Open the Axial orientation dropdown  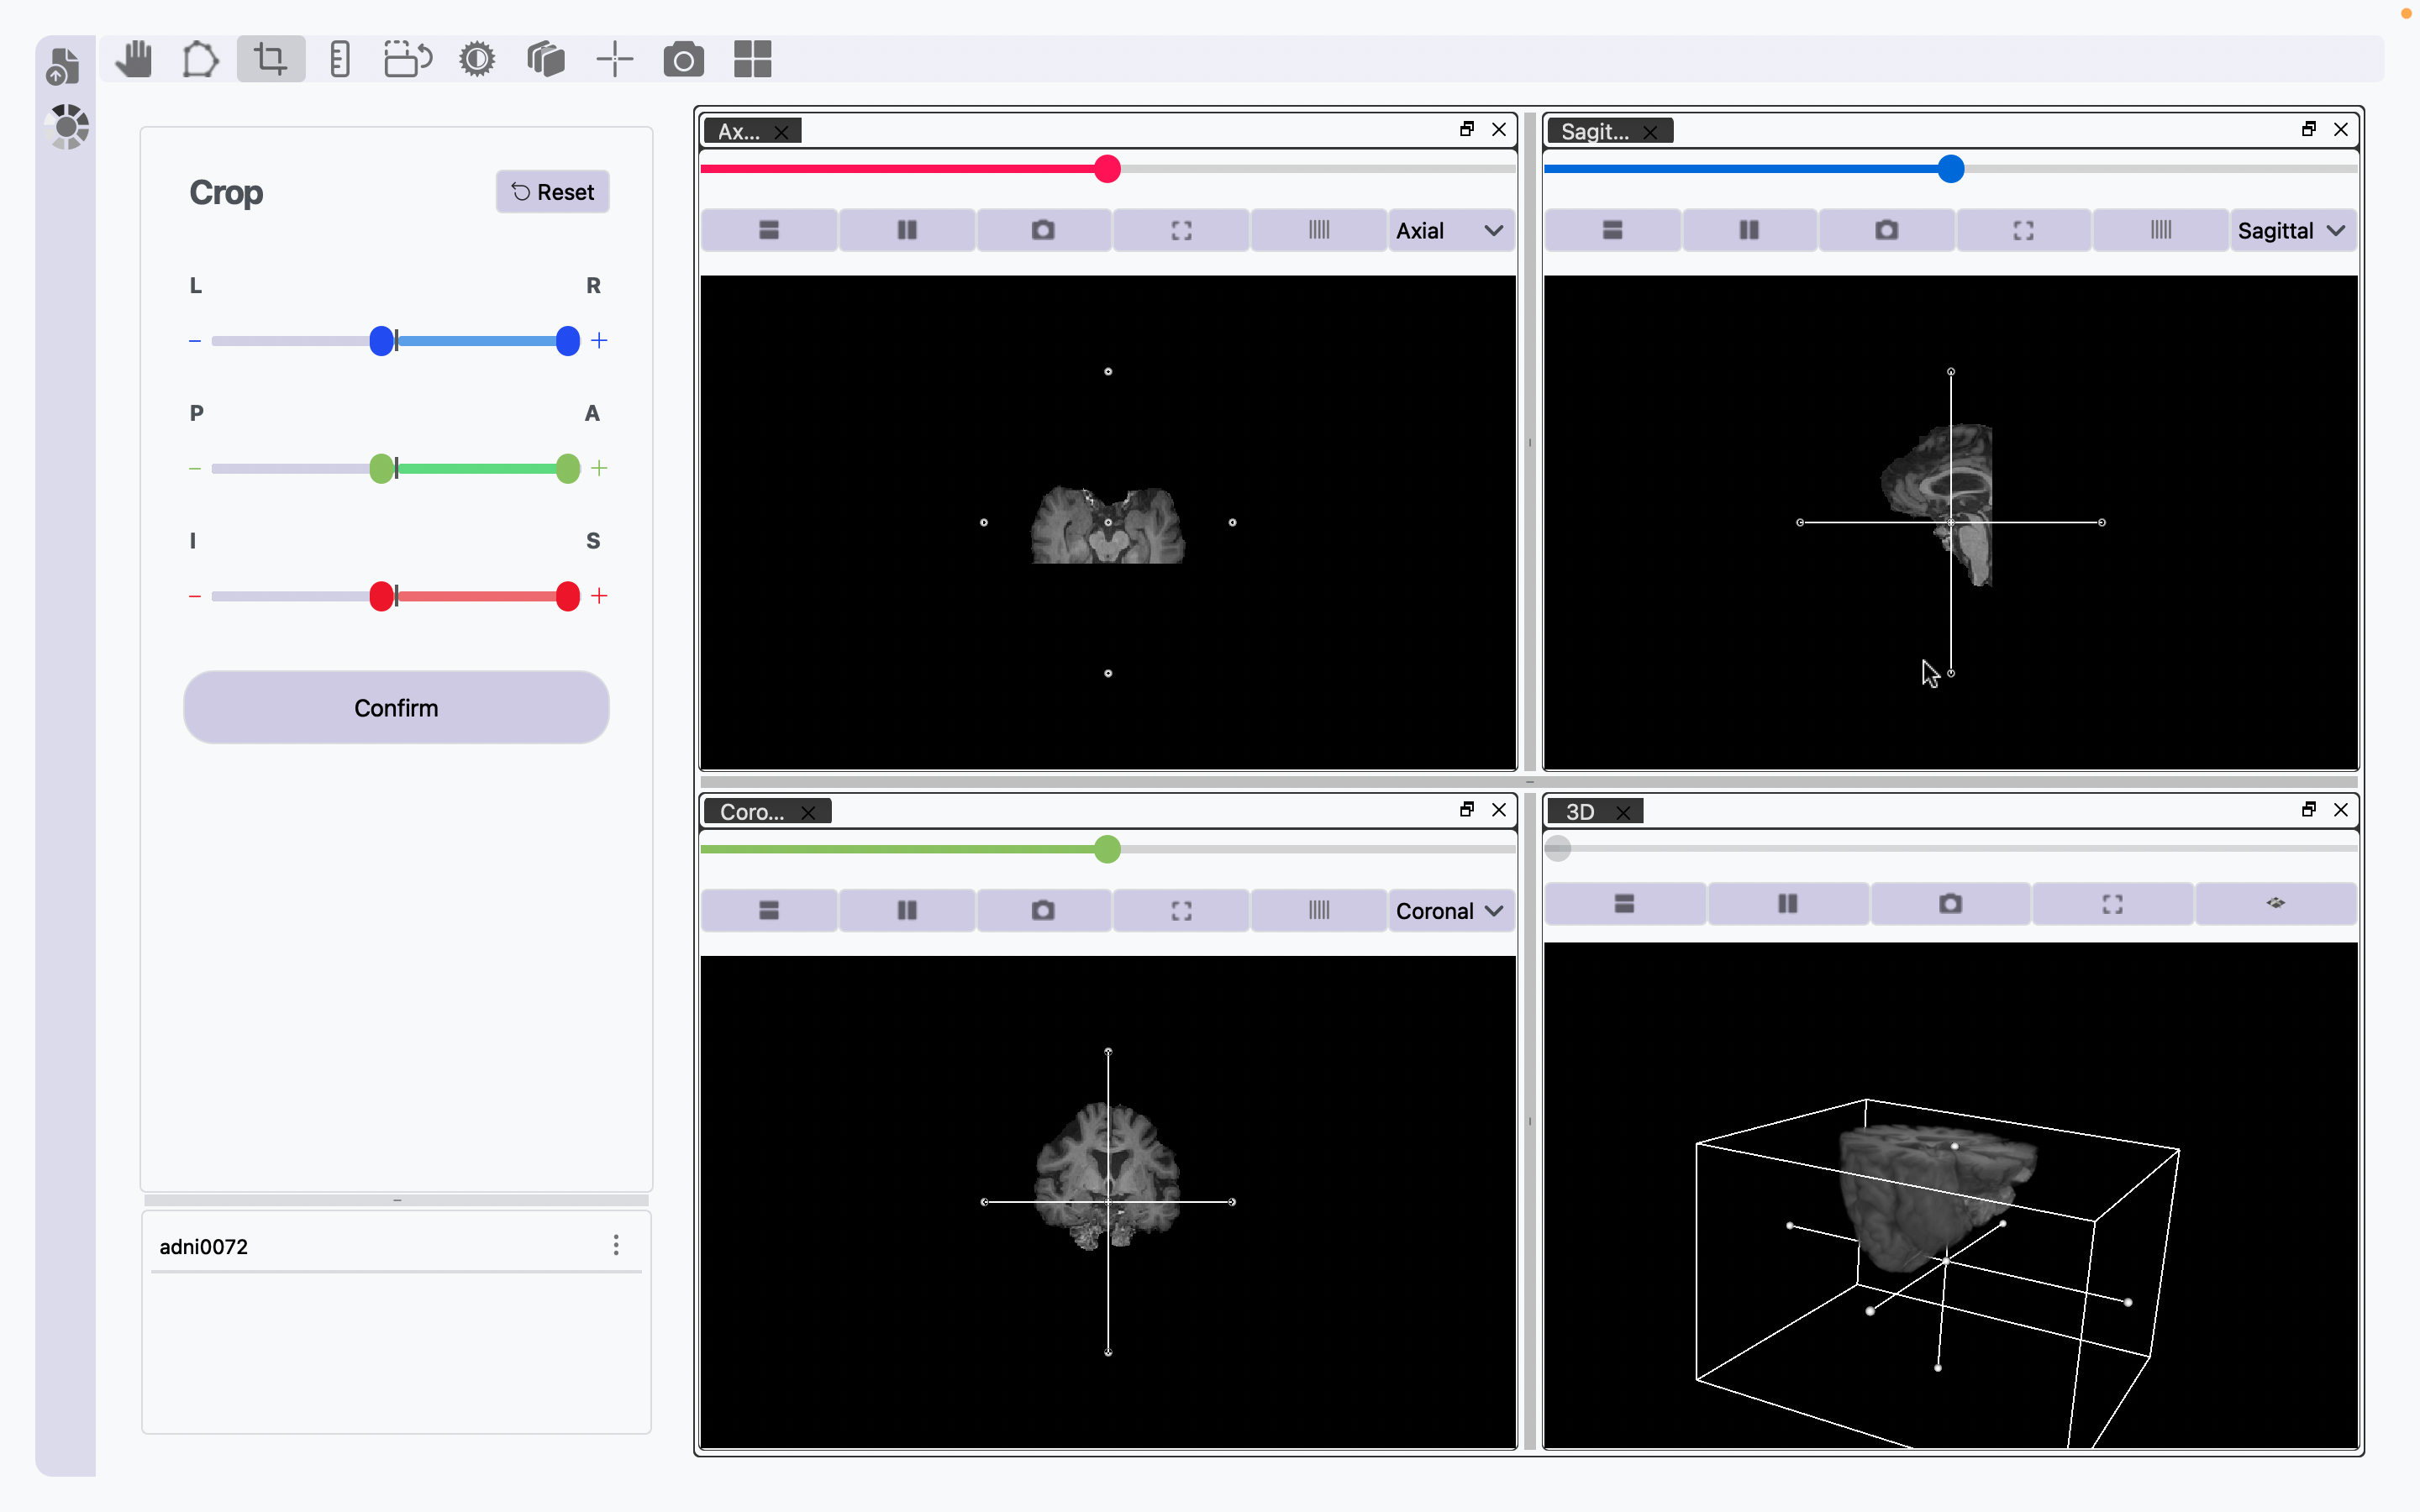[x=1450, y=231]
